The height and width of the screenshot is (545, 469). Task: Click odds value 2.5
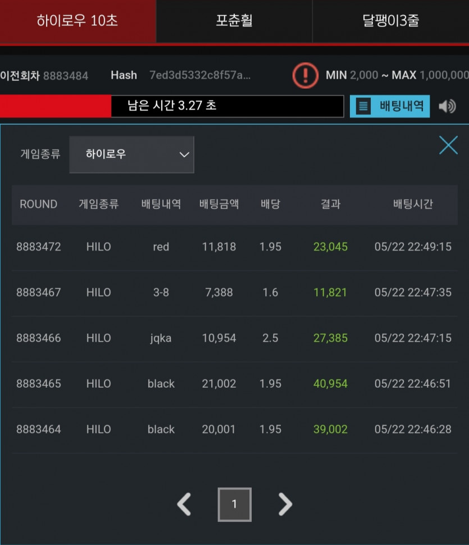point(270,338)
